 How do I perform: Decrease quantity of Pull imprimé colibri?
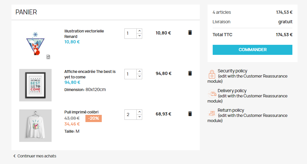tap(139, 117)
